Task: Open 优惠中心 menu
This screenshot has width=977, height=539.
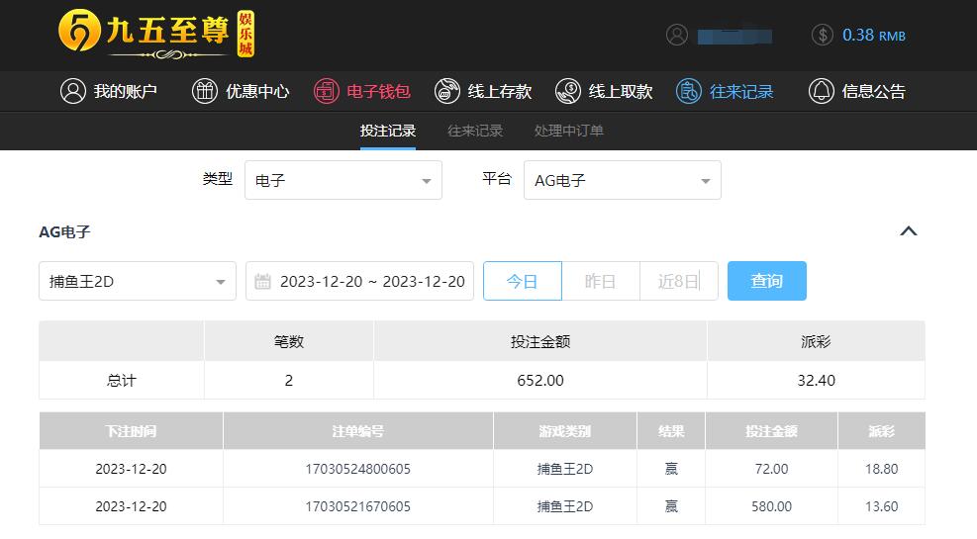Action: pyautogui.click(x=241, y=92)
